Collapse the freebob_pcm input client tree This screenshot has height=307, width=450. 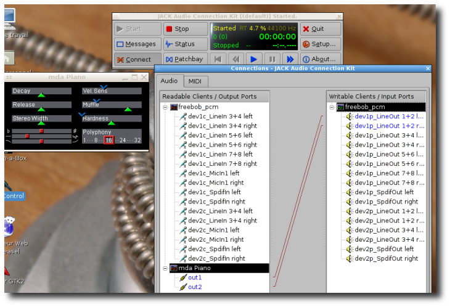[332, 107]
